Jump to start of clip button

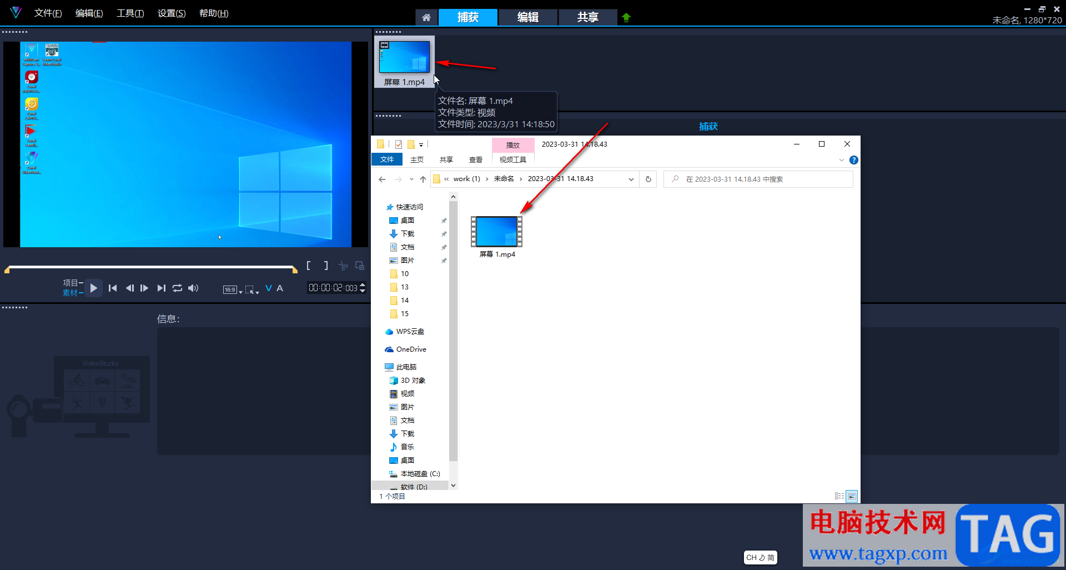point(113,288)
